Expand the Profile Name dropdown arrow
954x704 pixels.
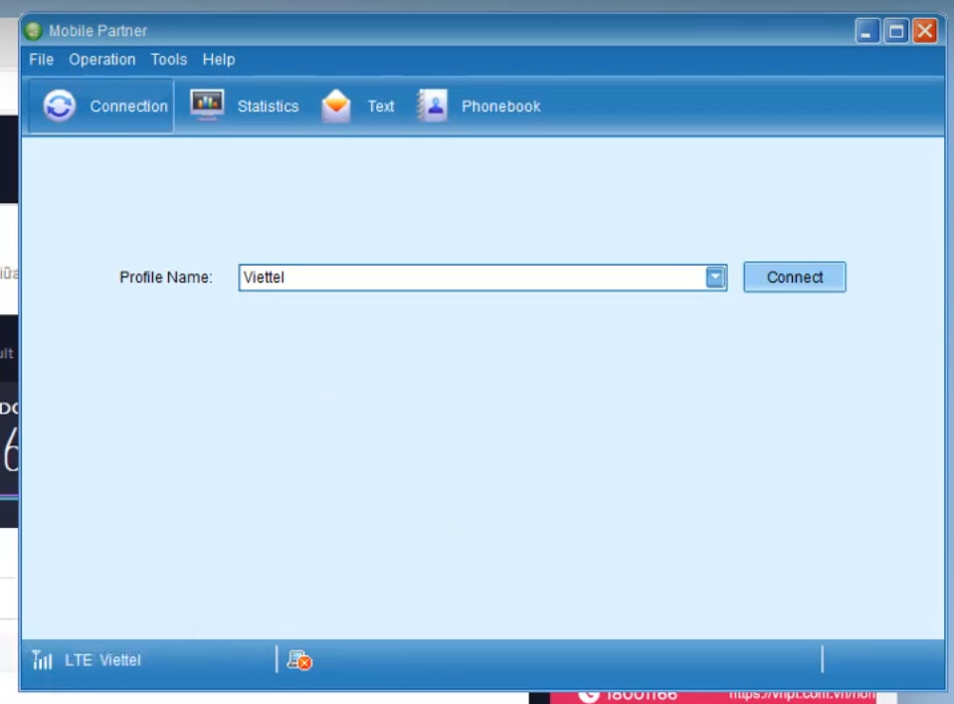point(715,277)
